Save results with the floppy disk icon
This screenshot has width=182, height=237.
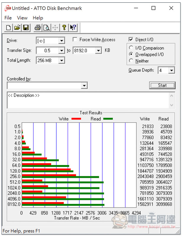26,28
